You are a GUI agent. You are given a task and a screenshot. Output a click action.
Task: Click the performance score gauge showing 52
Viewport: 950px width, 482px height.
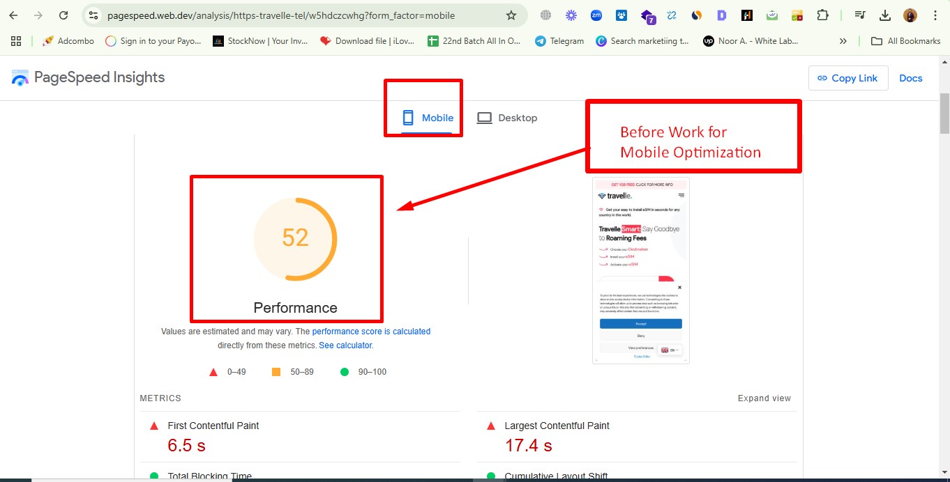tap(295, 238)
